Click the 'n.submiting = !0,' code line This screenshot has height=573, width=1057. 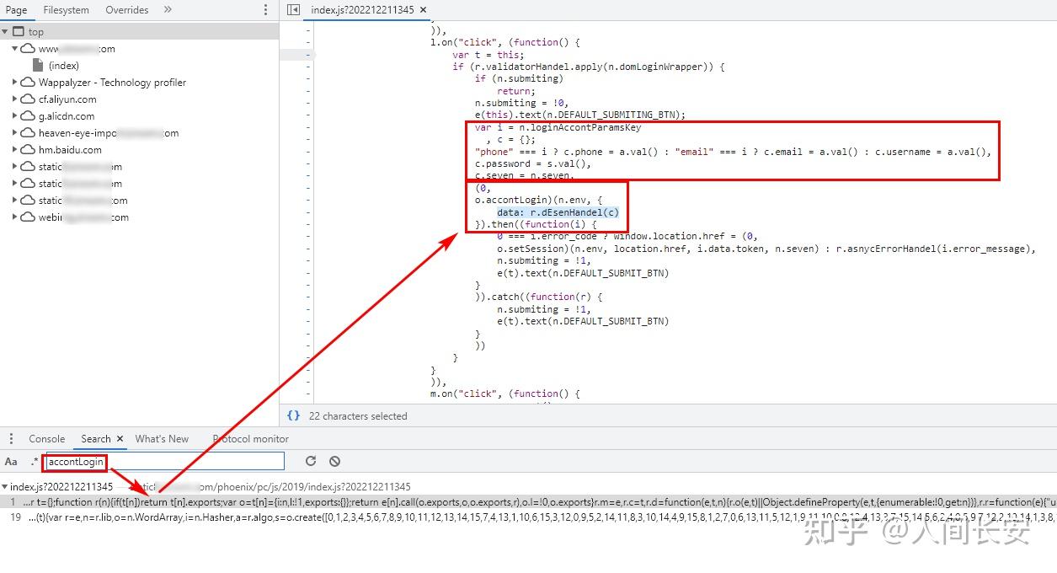click(521, 103)
